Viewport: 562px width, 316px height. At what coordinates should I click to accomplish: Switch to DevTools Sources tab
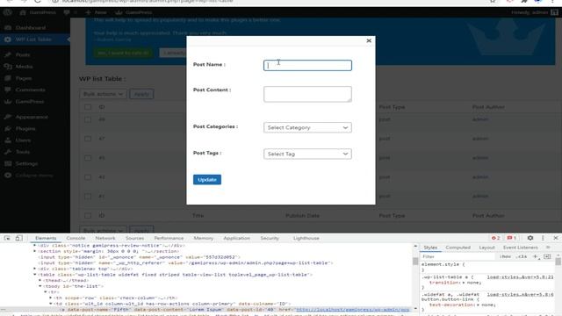(134, 238)
